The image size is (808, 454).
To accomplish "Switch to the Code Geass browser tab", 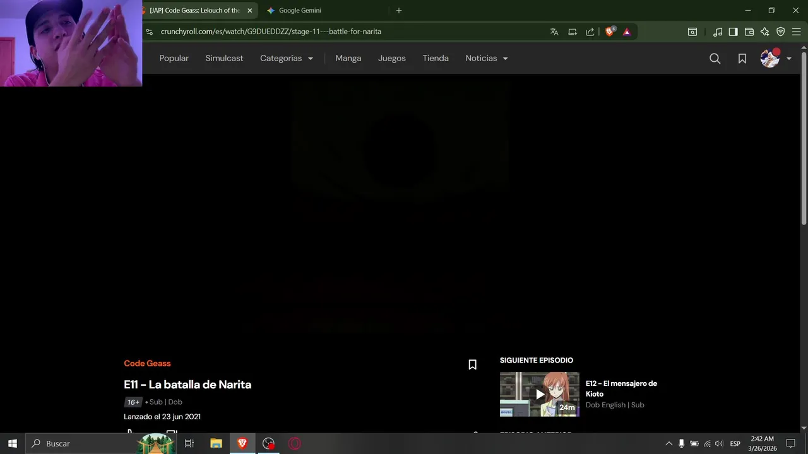I will pos(194,11).
